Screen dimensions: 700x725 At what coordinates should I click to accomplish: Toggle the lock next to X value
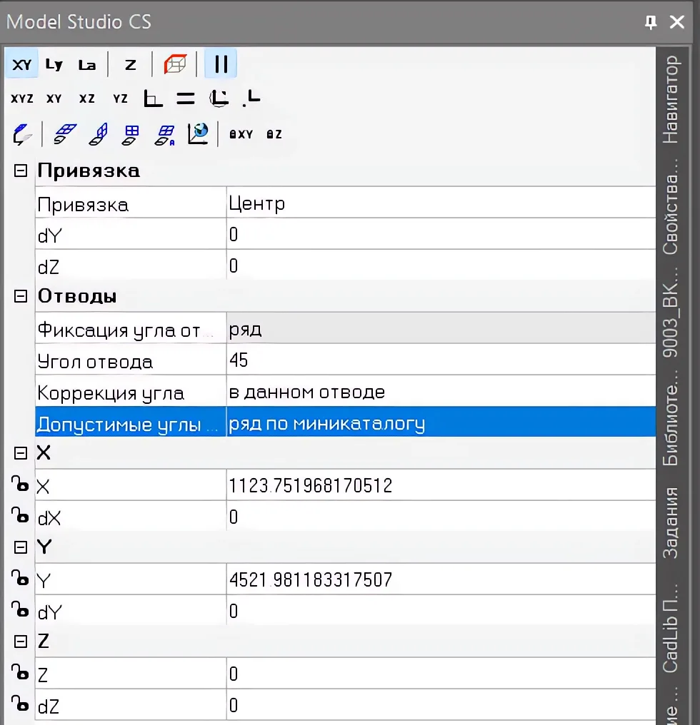(x=19, y=485)
